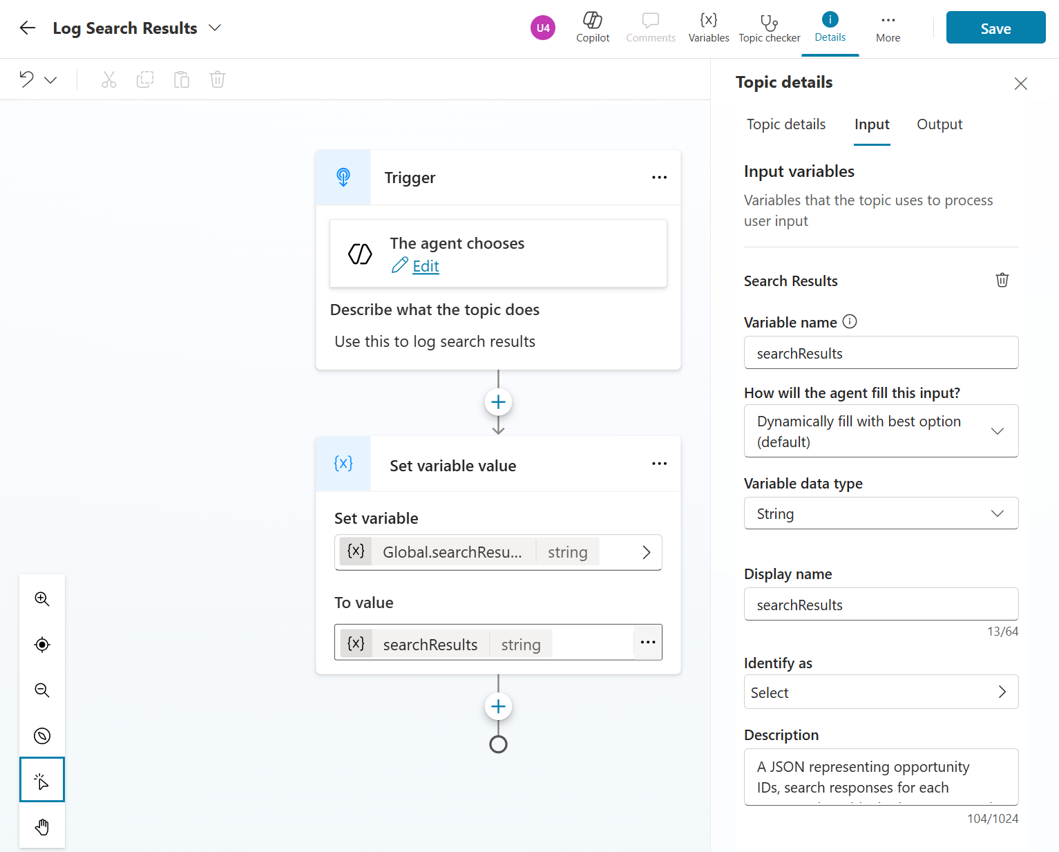Click the focus/recenter canvas icon
This screenshot has width=1059, height=852.
[42, 645]
